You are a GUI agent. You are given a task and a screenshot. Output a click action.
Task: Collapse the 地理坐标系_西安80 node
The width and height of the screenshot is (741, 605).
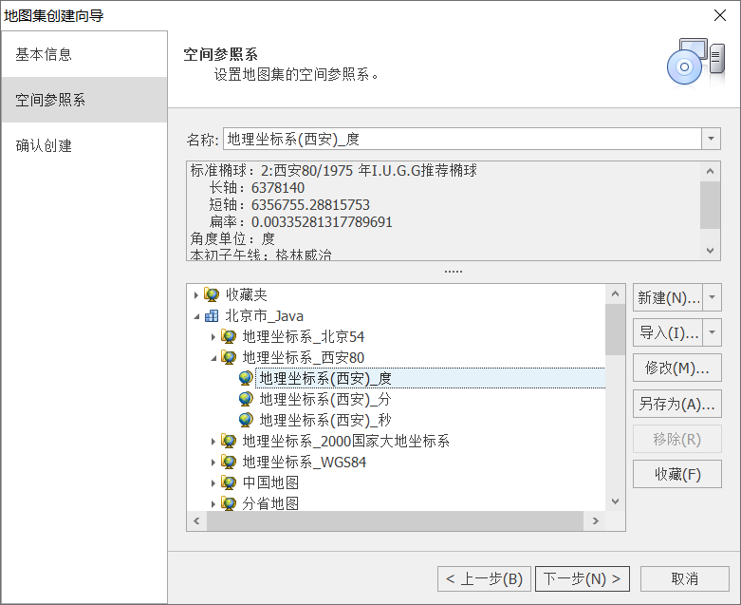pos(213,358)
